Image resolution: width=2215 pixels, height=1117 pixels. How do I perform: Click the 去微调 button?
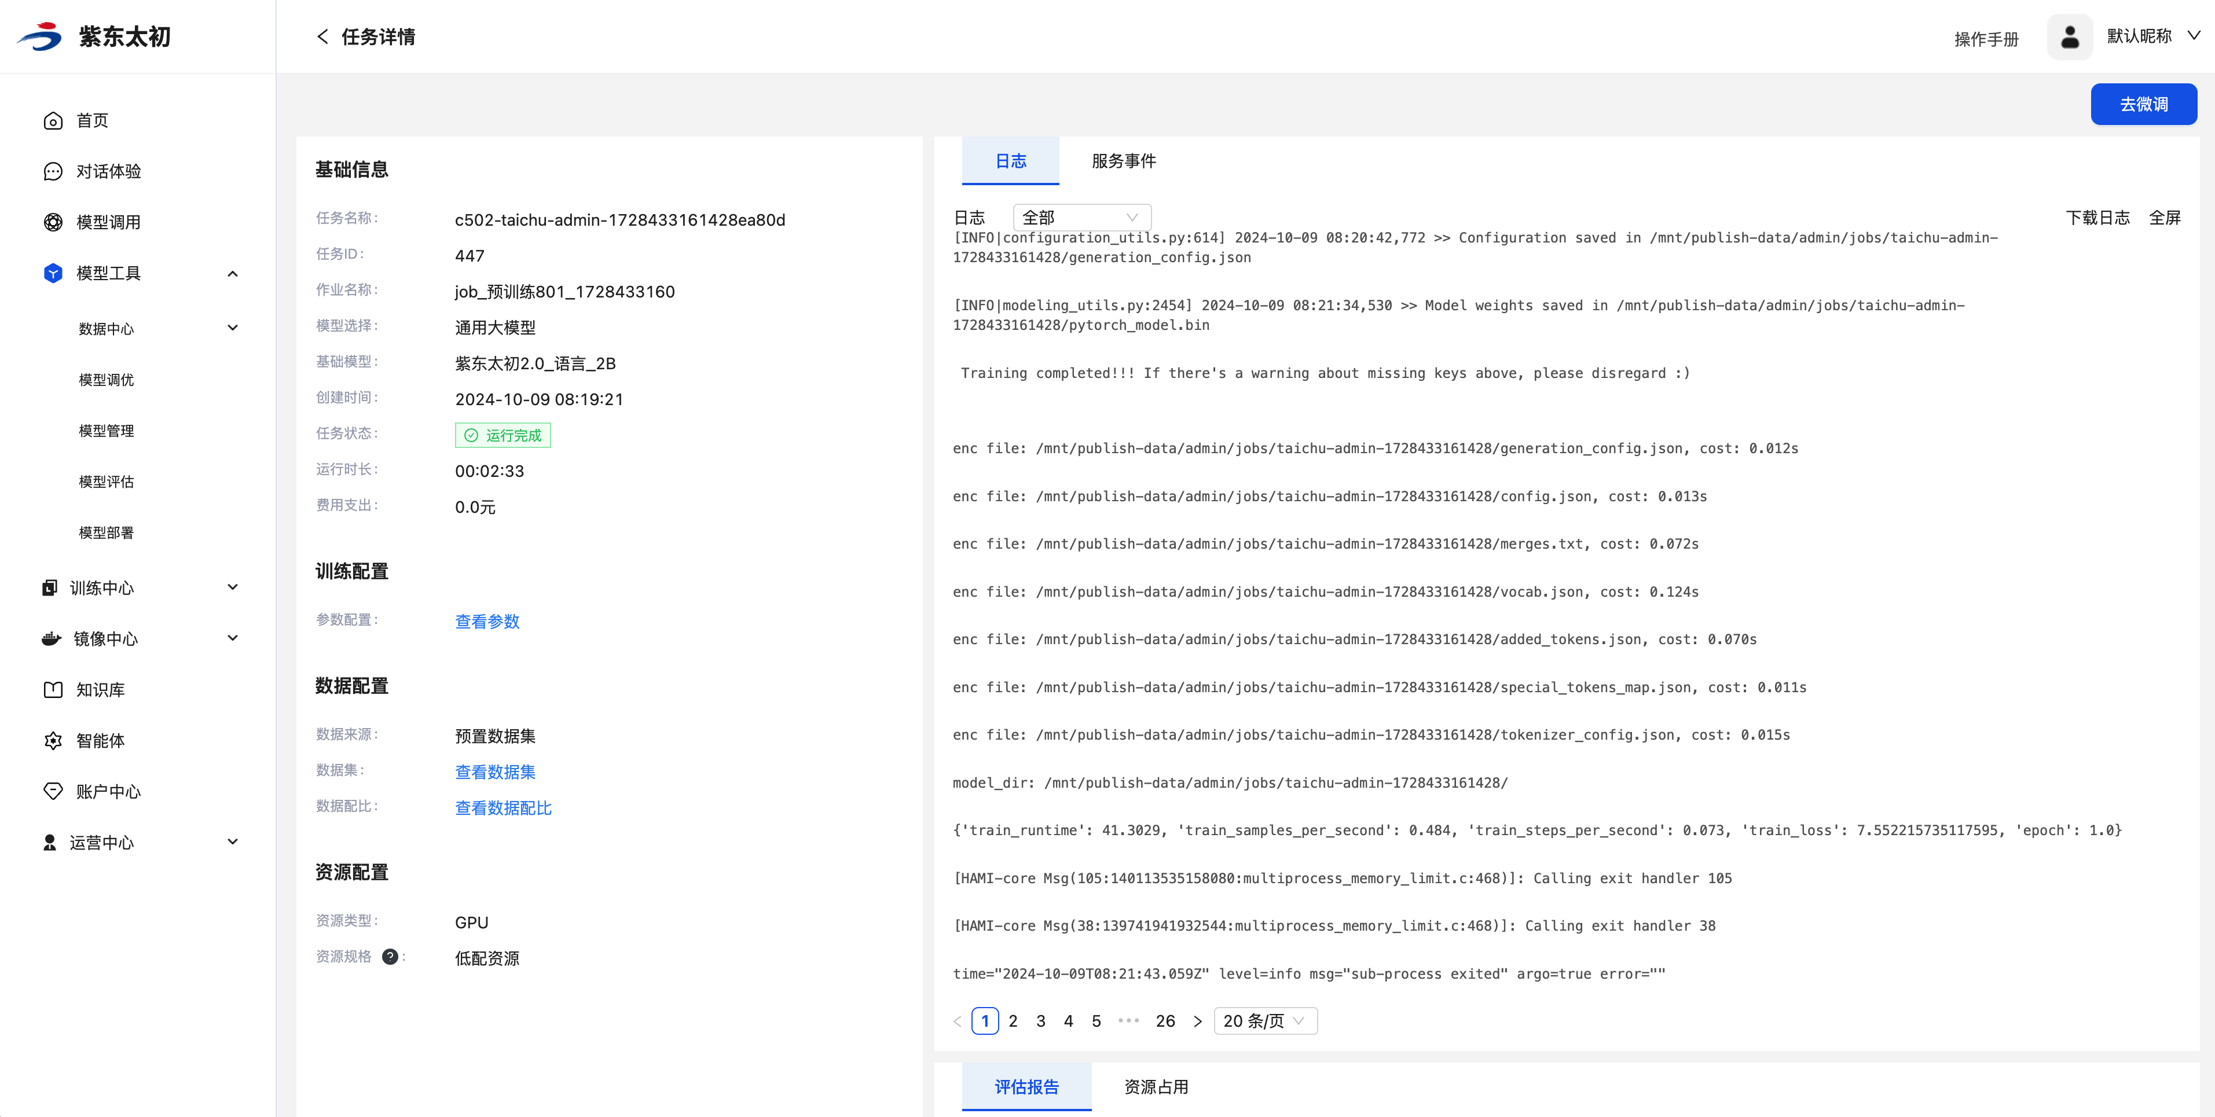click(x=2143, y=104)
